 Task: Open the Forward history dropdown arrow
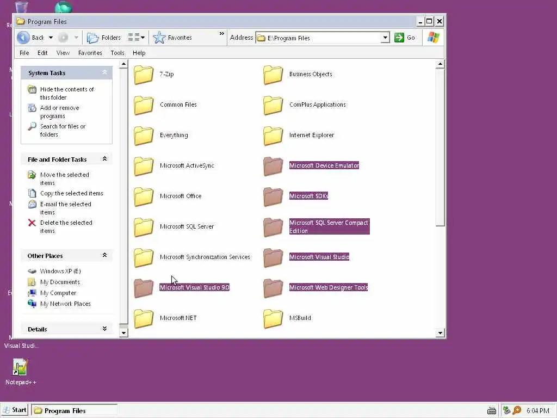click(76, 38)
